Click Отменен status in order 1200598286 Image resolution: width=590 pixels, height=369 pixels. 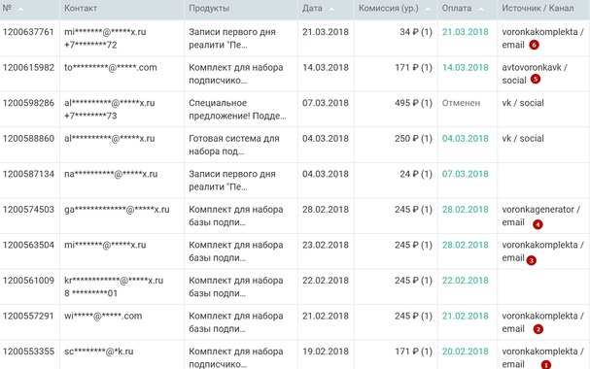[461, 103]
